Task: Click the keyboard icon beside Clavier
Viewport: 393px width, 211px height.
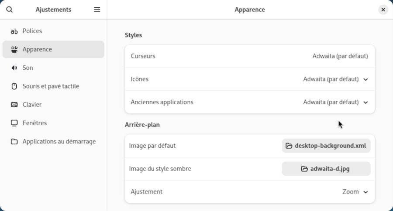Action: click(14, 105)
